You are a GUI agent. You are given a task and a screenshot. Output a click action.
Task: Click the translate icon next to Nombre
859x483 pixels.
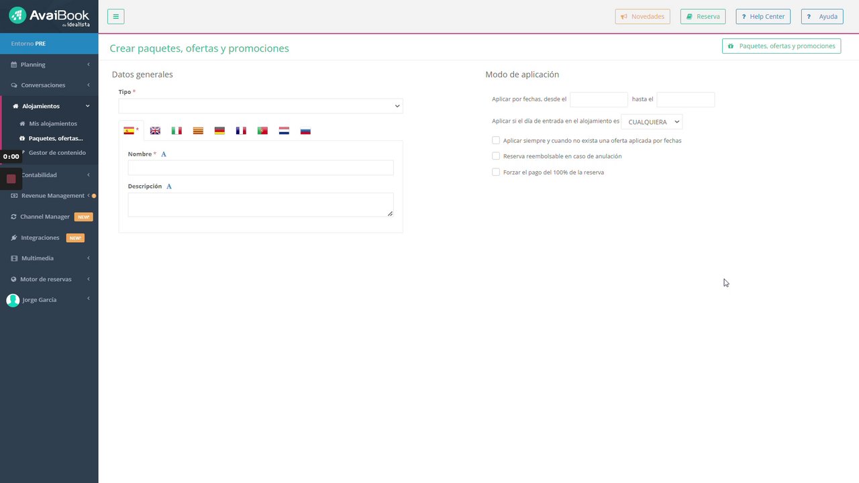pos(164,154)
